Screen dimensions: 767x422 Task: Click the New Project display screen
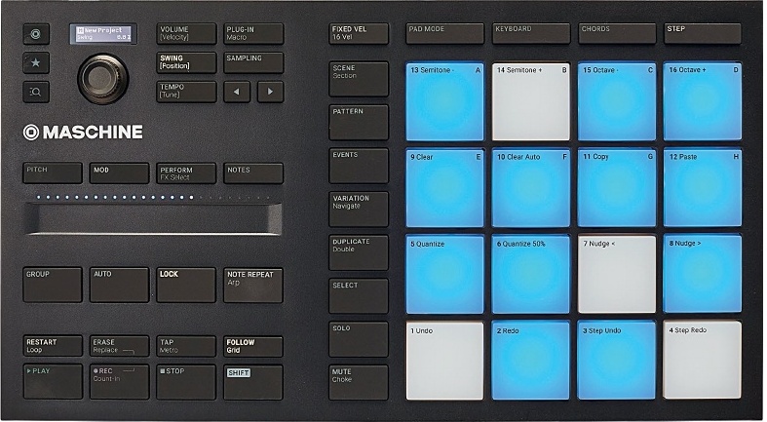[x=103, y=34]
